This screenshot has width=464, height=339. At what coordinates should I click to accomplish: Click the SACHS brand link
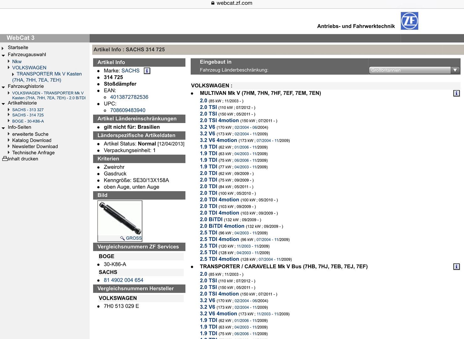pyautogui.click(x=130, y=71)
